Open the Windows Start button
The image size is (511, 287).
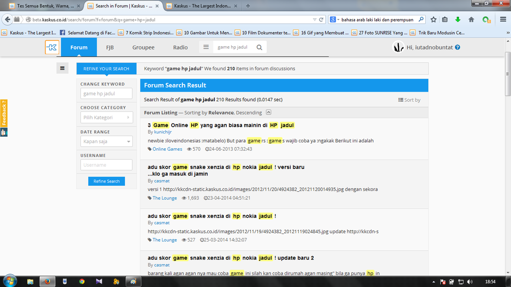pos(9,281)
